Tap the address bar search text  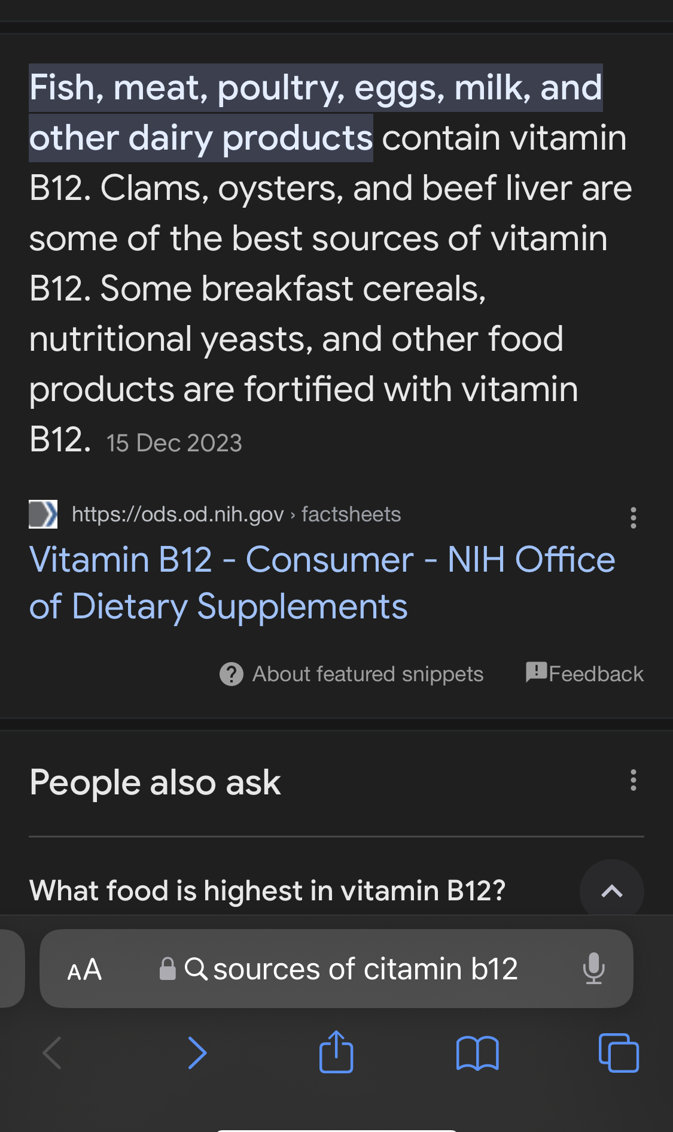pyautogui.click(x=365, y=969)
